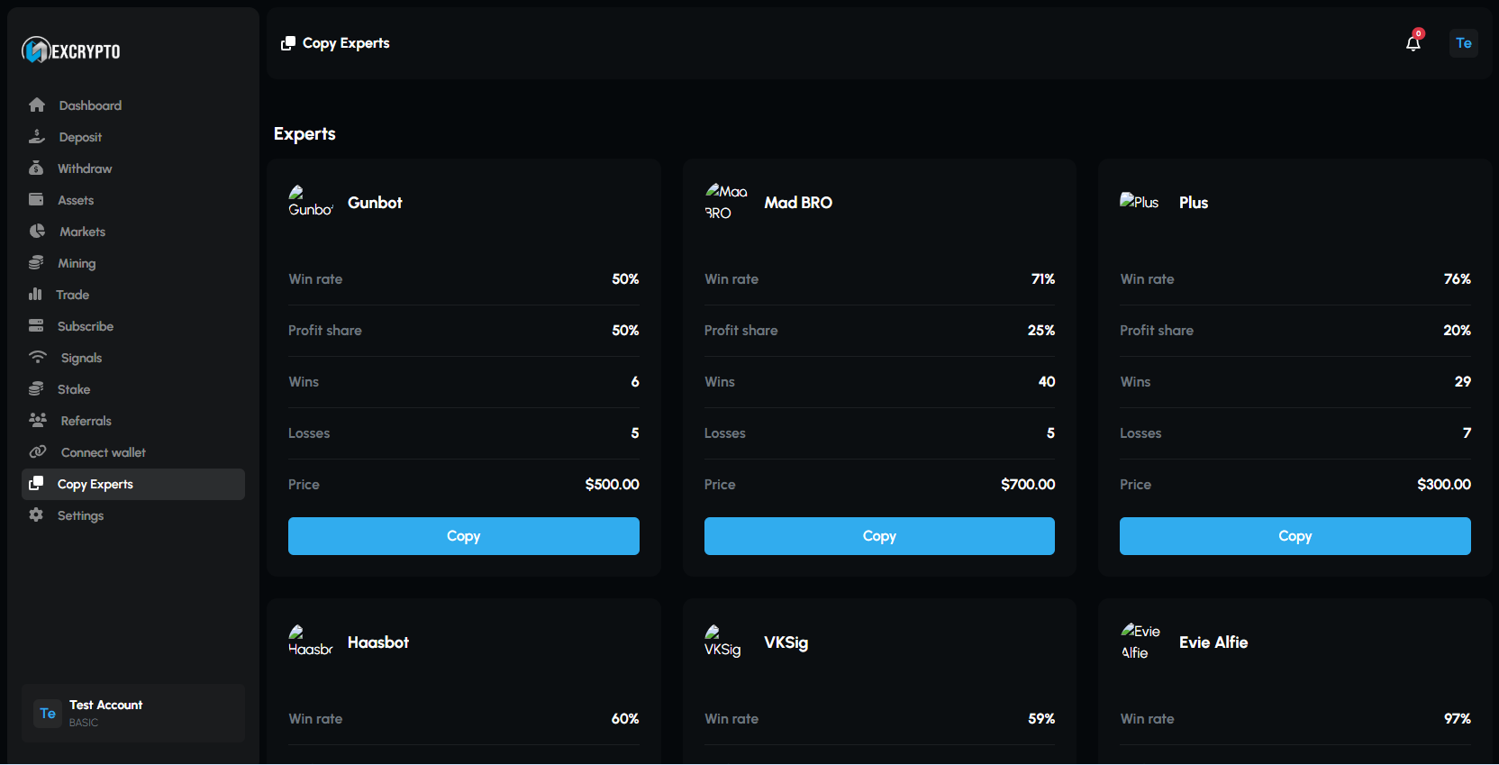The height and width of the screenshot is (765, 1499).
Task: Click the Haasbot expert name
Action: click(x=378, y=642)
